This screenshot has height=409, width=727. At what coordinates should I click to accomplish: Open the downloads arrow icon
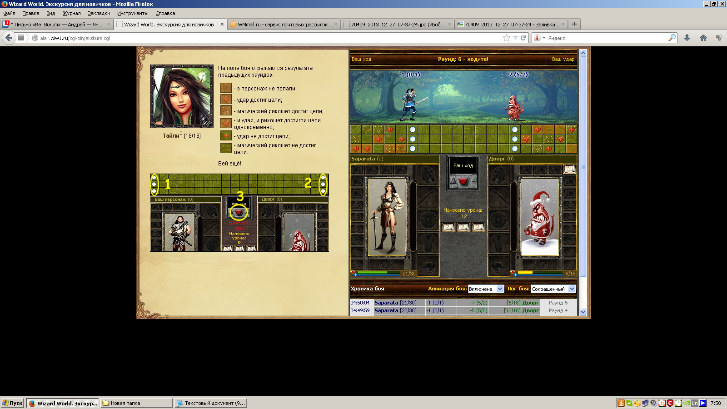[687, 38]
